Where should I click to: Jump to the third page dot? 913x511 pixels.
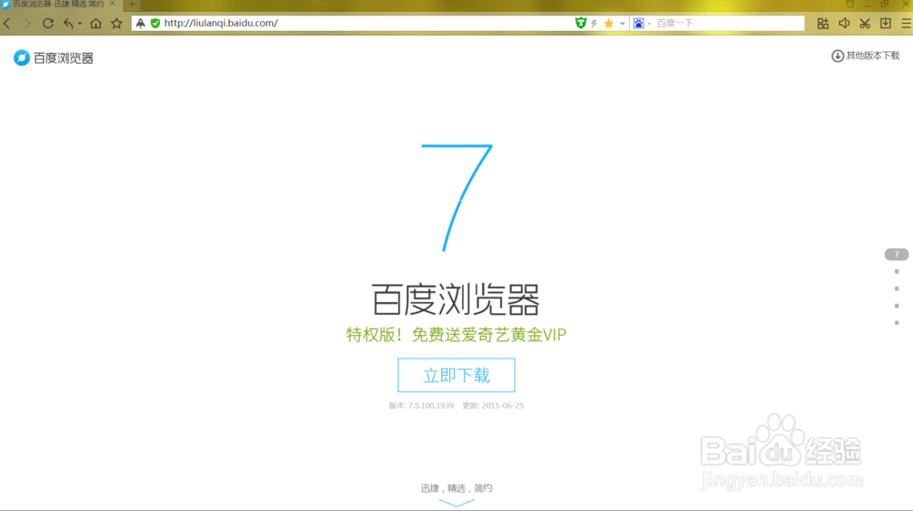coord(897,288)
